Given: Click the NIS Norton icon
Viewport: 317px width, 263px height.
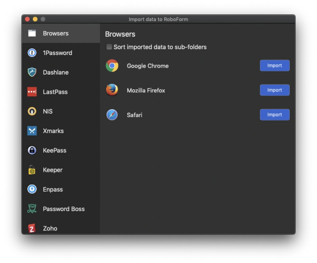Looking at the screenshot, I should click(32, 111).
